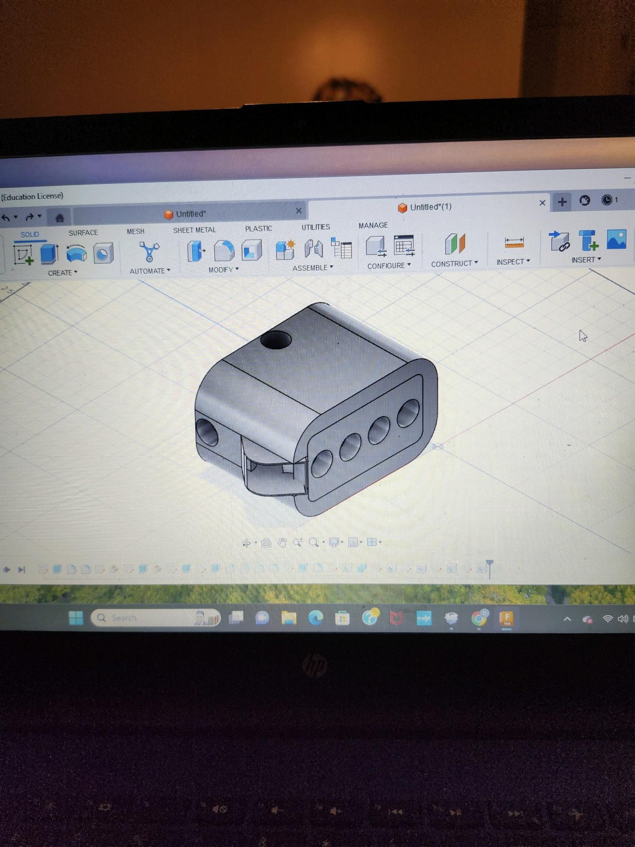This screenshot has height=847, width=635.
Task: Create a New Component in Assemble
Action: point(285,249)
